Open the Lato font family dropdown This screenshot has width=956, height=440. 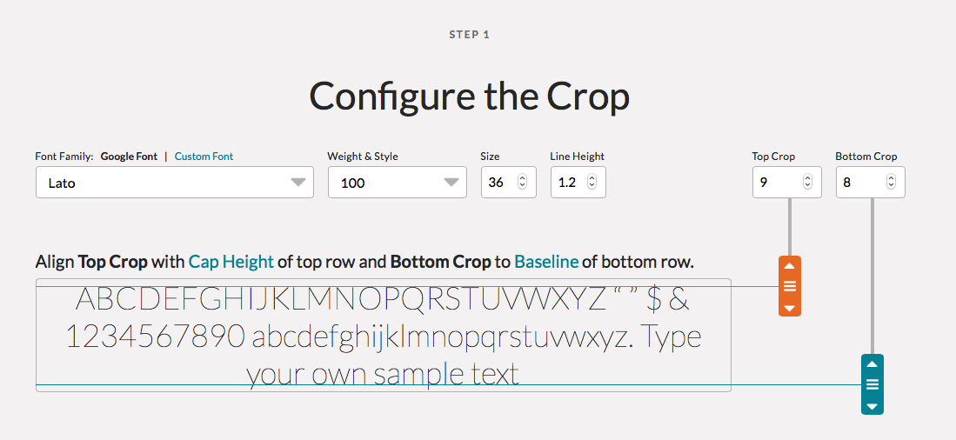point(174,183)
